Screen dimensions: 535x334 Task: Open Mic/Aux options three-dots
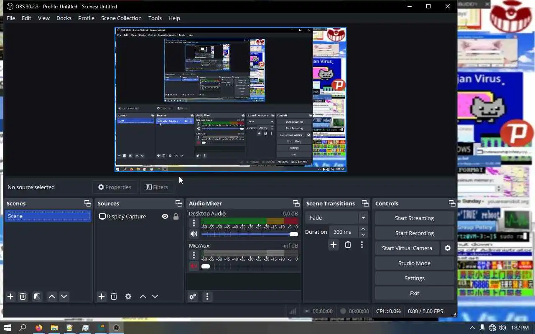click(194, 255)
